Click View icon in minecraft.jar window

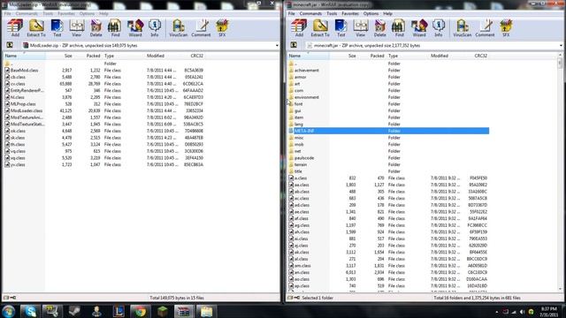360,28
